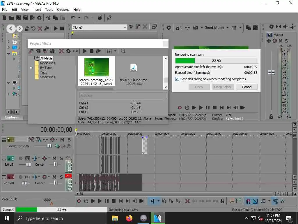Open overlays grid dropdown arrow in Video Preview

coord(240,28)
